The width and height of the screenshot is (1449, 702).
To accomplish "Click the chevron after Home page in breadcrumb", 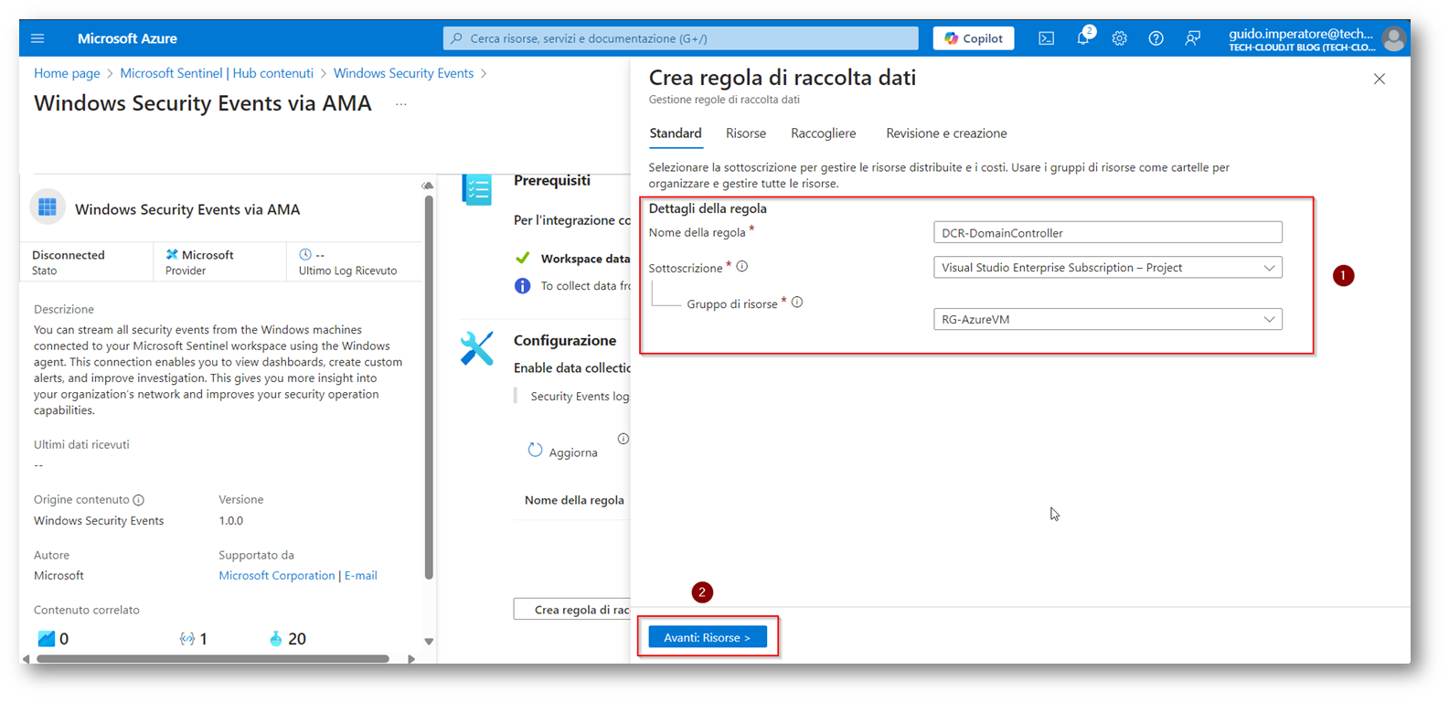I will (x=110, y=73).
